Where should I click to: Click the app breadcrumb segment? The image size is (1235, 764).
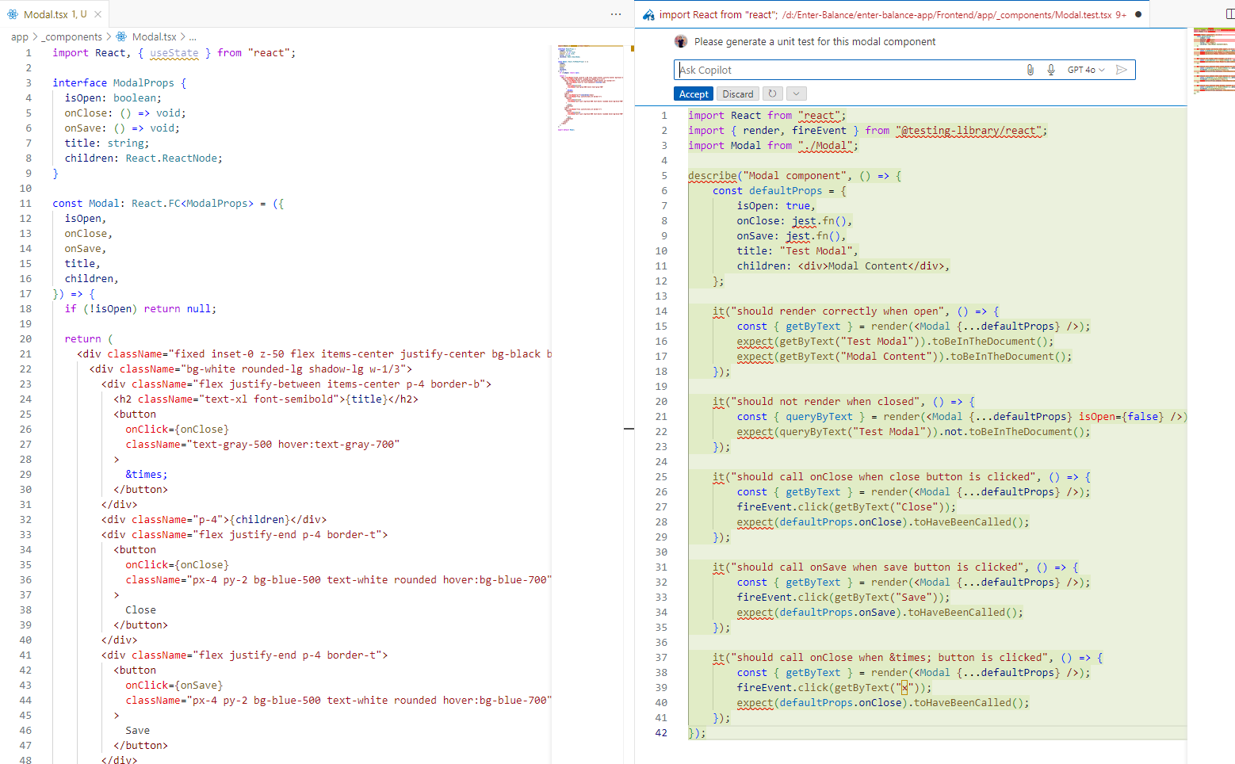pos(20,37)
